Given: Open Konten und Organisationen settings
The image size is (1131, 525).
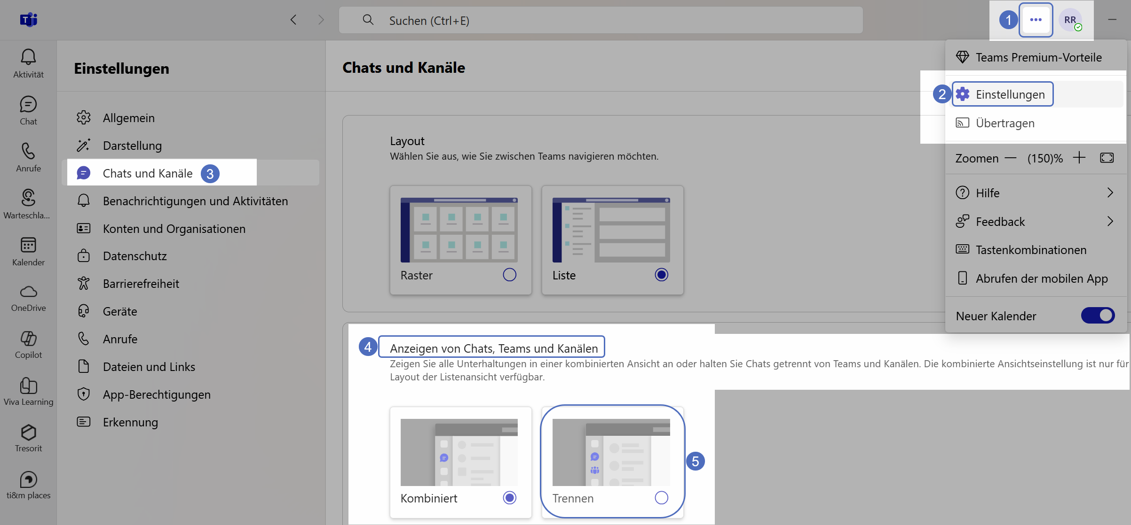Looking at the screenshot, I should [x=190, y=229].
